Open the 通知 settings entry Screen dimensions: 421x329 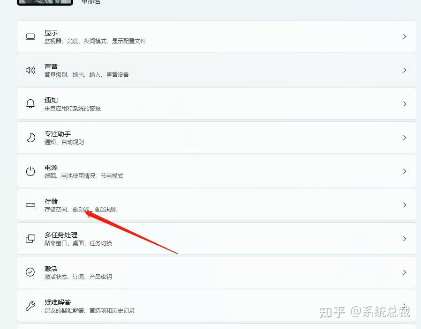point(217,104)
